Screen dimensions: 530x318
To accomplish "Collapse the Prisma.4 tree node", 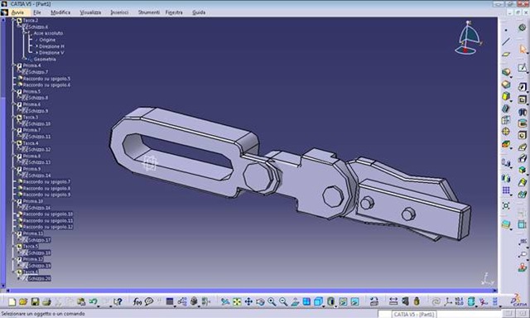I will tap(14, 65).
